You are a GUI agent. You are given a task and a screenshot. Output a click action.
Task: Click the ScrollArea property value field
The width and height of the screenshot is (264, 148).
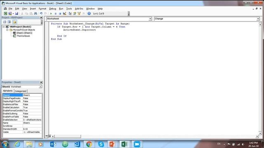point(32,126)
